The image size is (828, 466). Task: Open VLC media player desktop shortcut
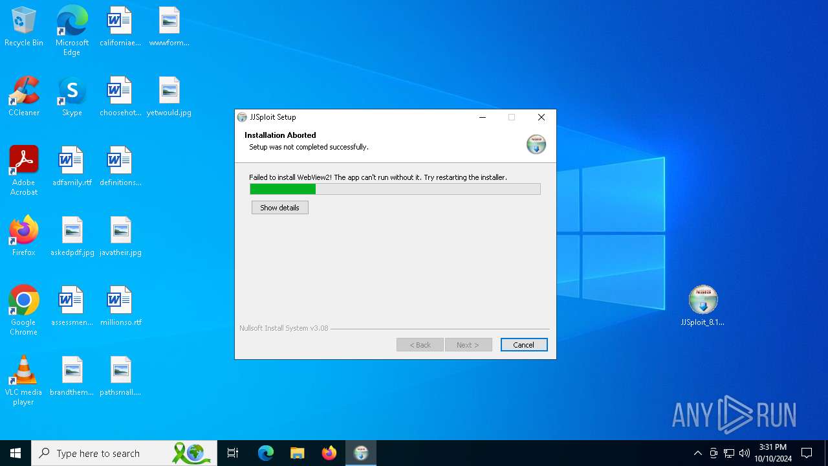pos(24,381)
